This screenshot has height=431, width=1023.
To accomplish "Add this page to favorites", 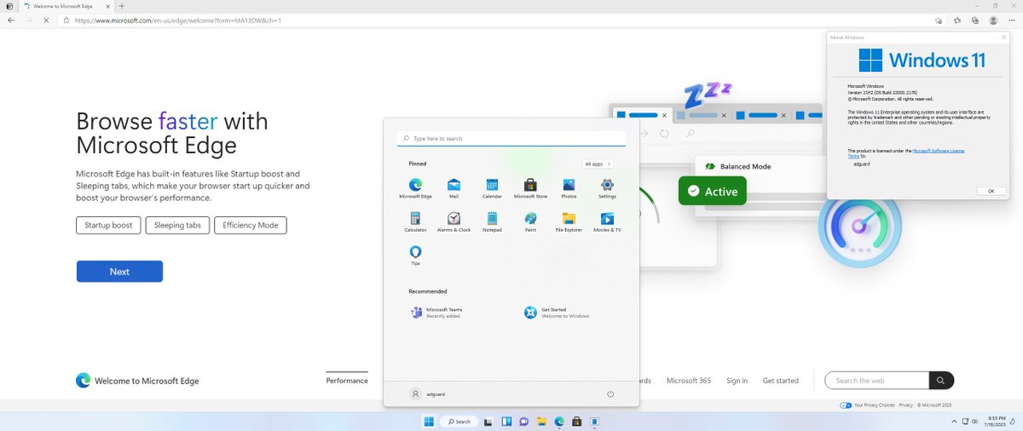I will 938,20.
